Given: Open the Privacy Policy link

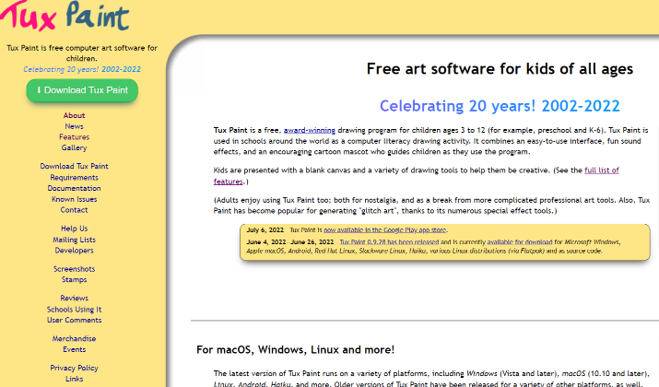Looking at the screenshot, I should point(74,368).
